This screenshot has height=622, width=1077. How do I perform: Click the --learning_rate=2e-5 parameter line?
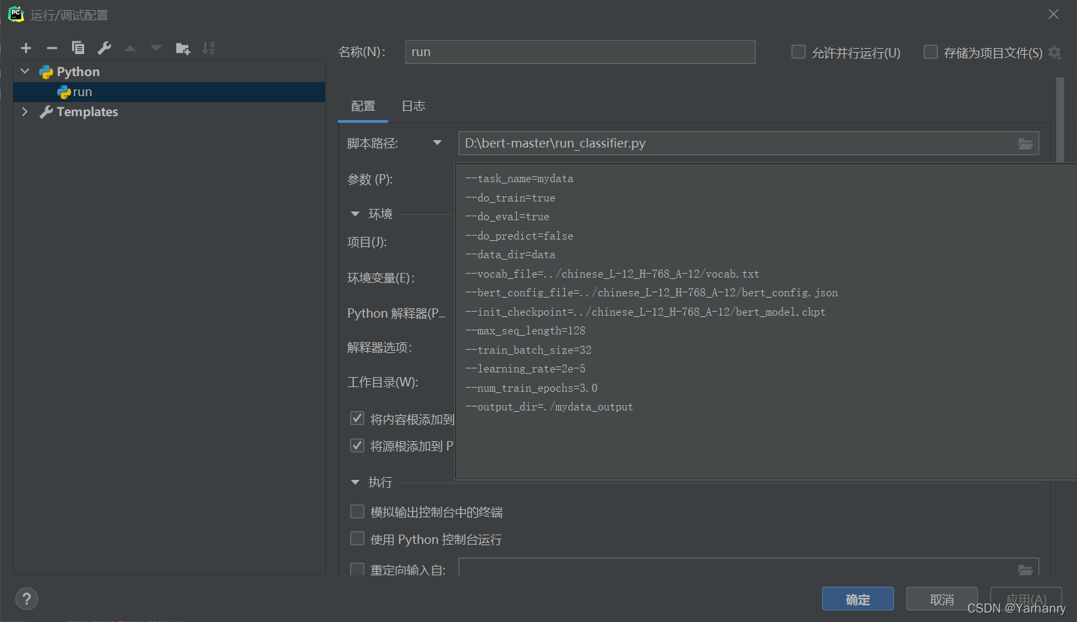point(525,369)
